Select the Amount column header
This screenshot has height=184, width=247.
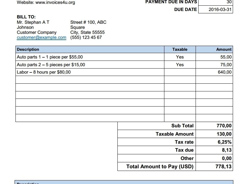(224, 49)
